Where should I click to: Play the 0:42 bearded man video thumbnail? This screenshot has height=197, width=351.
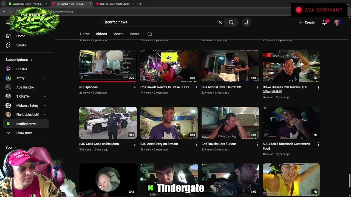point(108,179)
